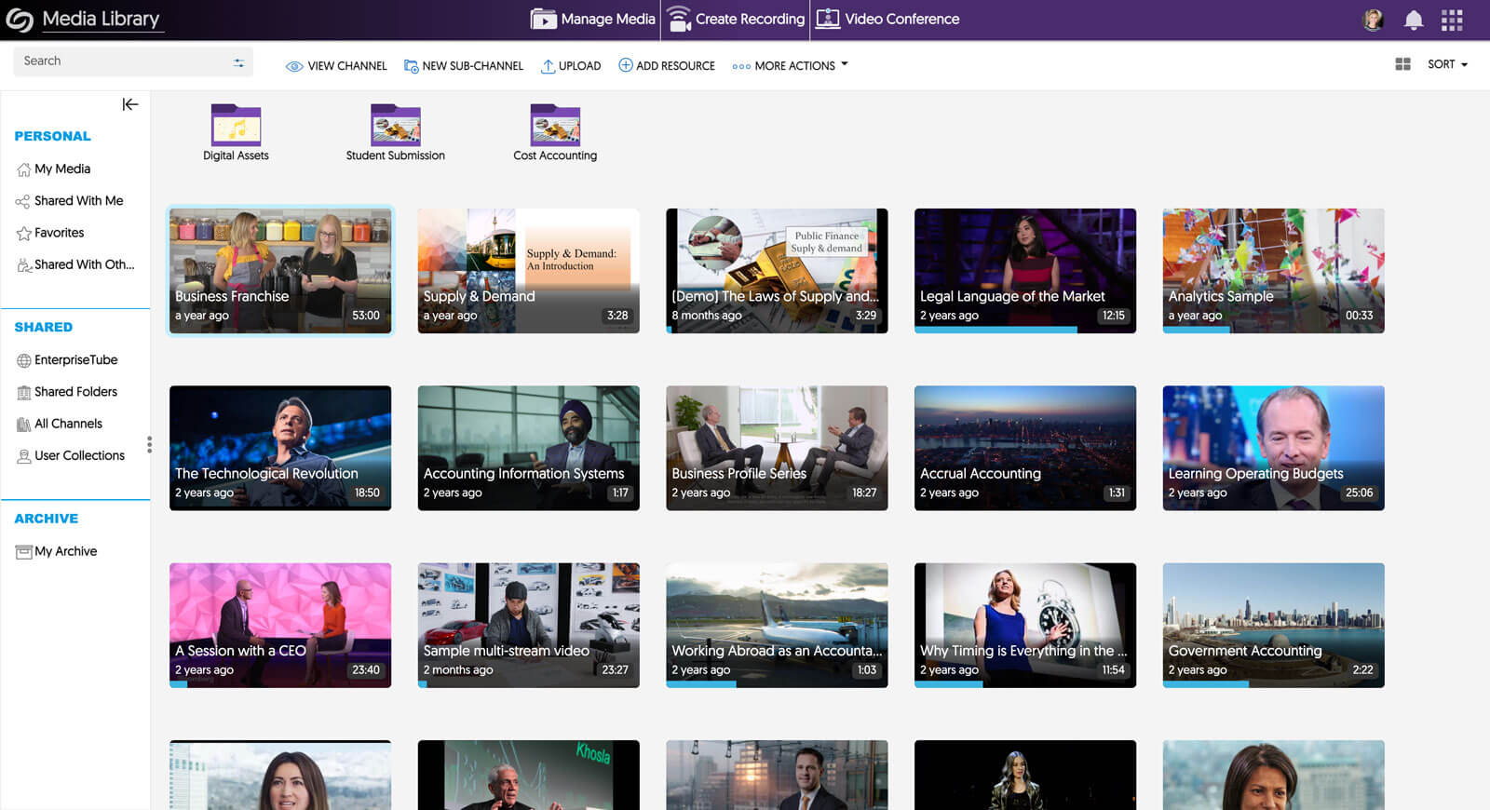Open Supply & Demand video
The image size is (1490, 810).
coord(529,271)
